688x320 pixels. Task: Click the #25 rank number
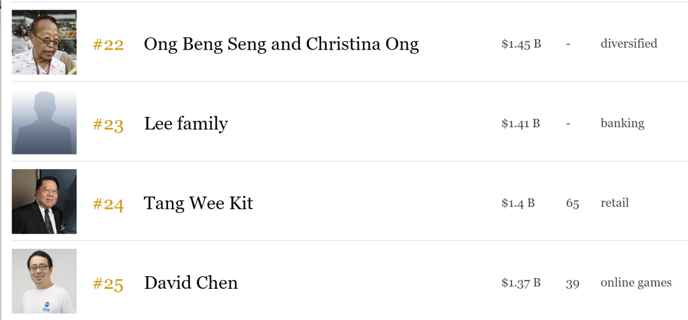(x=108, y=283)
